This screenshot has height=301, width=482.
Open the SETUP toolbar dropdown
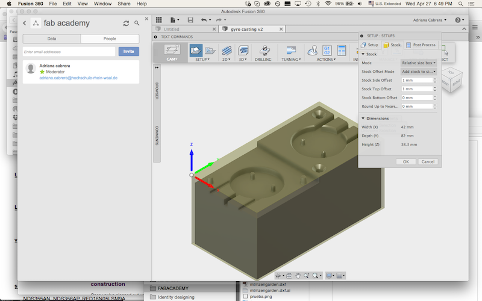[x=202, y=60]
